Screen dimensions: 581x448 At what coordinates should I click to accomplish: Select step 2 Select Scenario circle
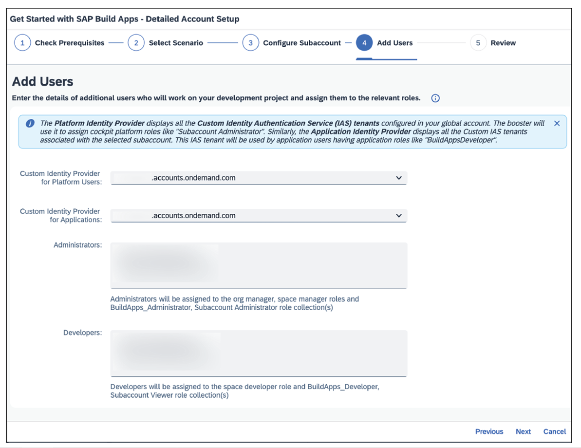[136, 43]
